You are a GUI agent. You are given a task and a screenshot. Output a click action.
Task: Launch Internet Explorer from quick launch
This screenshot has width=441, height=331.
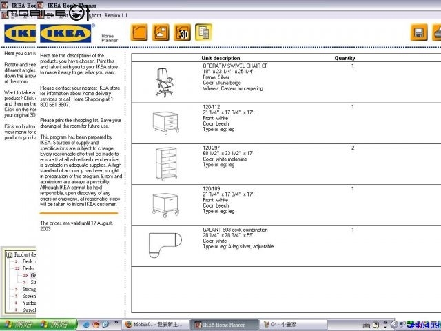85,325
